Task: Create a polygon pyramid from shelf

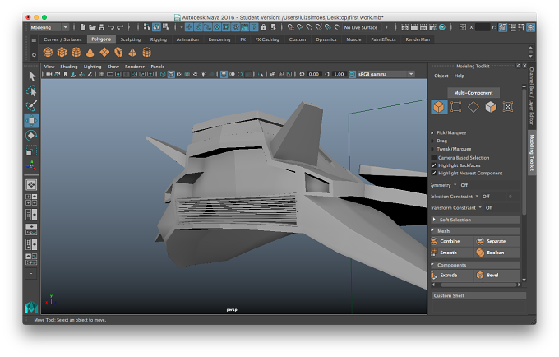Action: [132, 53]
